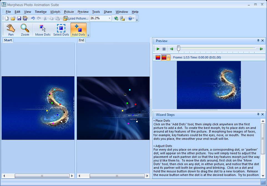Click Wizard Steps scrollbar up arrow
The image size is (267, 186).
pyautogui.click(x=263, y=121)
